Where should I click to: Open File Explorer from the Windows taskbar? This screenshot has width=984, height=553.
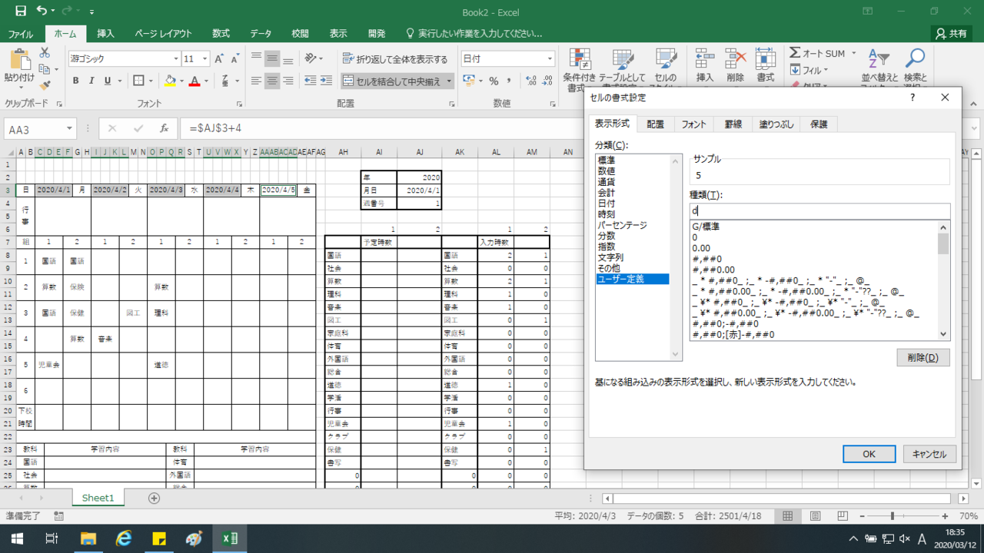tap(88, 538)
